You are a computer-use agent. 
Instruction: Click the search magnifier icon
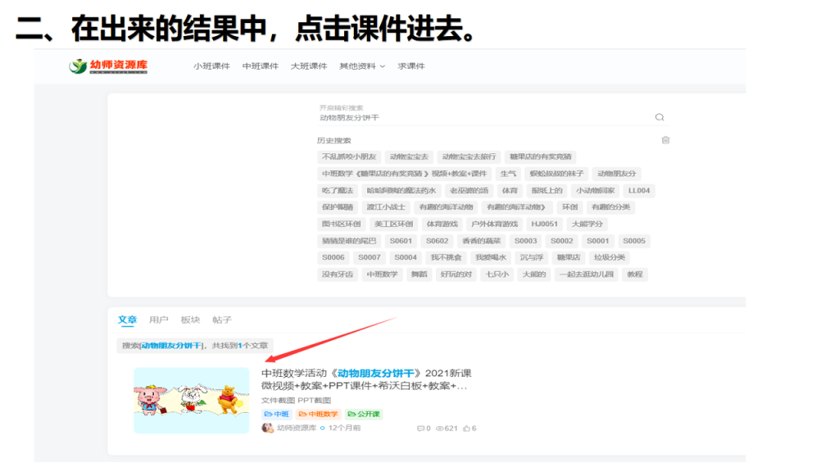[660, 117]
